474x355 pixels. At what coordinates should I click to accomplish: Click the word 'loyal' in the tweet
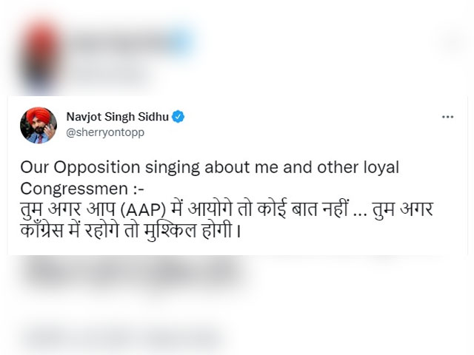point(381,167)
